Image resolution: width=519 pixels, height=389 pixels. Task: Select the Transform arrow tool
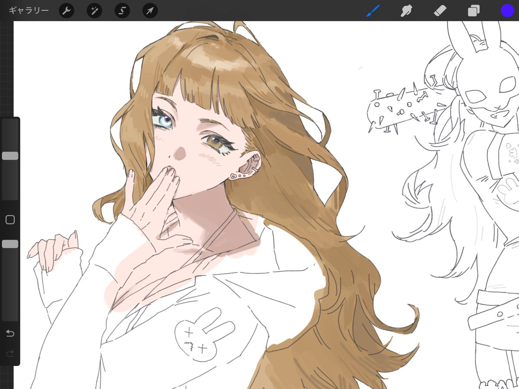click(x=150, y=10)
